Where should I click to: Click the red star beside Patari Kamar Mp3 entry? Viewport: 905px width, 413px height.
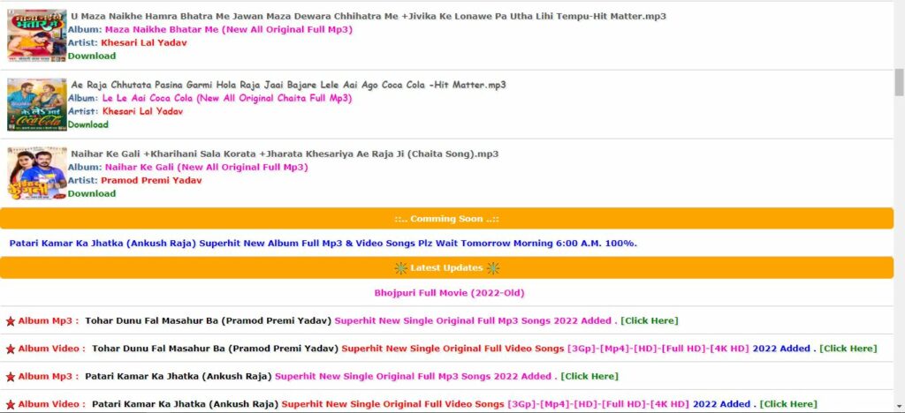(x=11, y=377)
